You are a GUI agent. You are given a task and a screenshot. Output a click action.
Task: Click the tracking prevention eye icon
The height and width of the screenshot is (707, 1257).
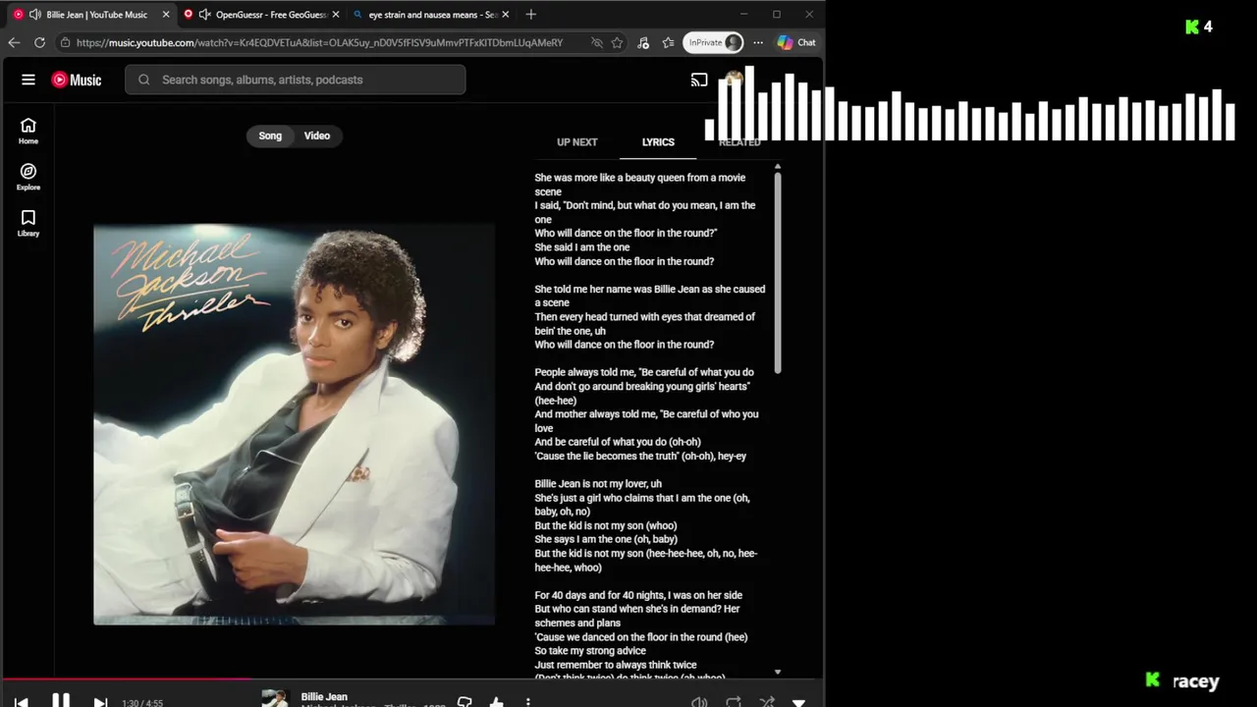click(x=596, y=42)
